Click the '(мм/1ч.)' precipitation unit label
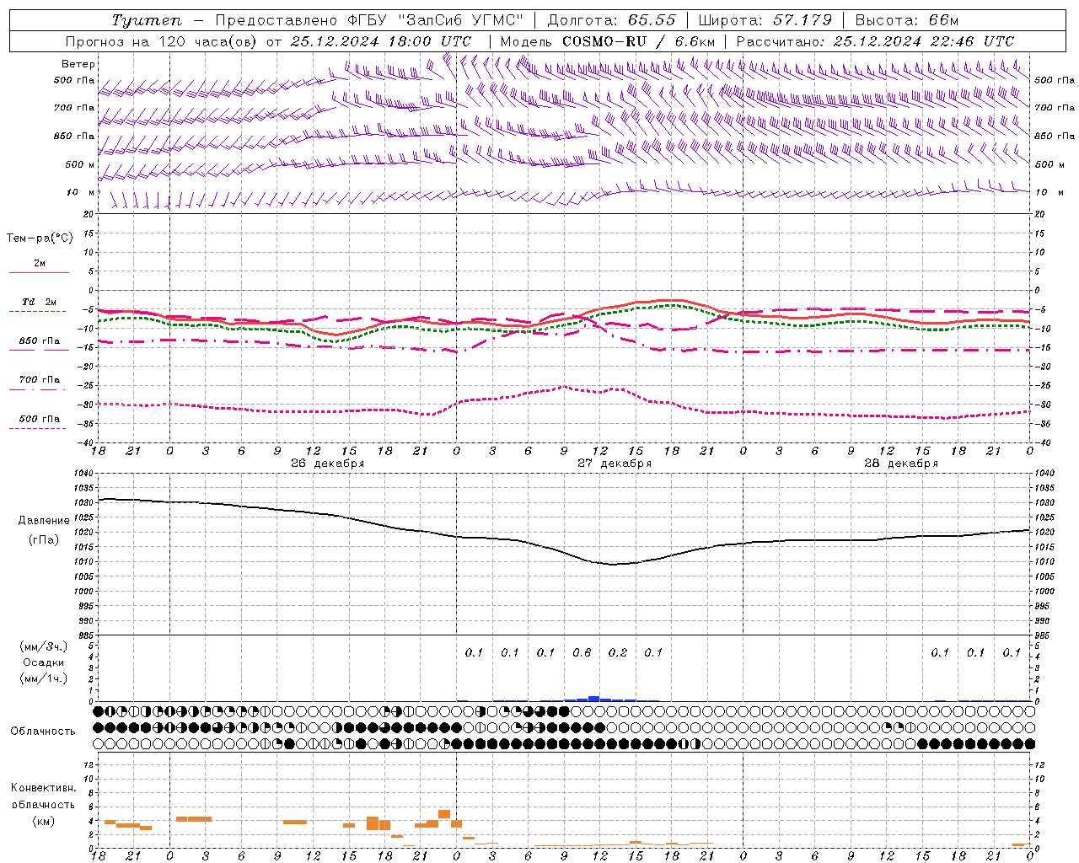 (x=44, y=678)
